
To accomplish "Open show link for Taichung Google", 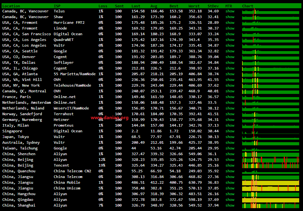I will 230,148.
